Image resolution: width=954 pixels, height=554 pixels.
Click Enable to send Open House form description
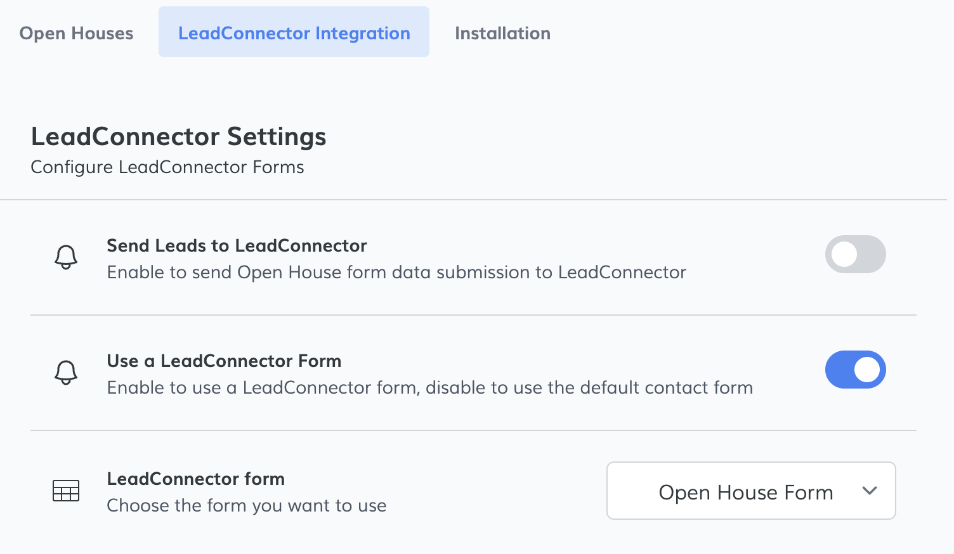(x=396, y=272)
